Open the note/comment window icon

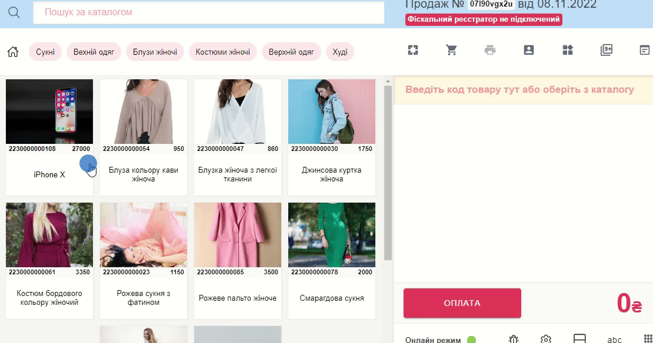point(645,51)
